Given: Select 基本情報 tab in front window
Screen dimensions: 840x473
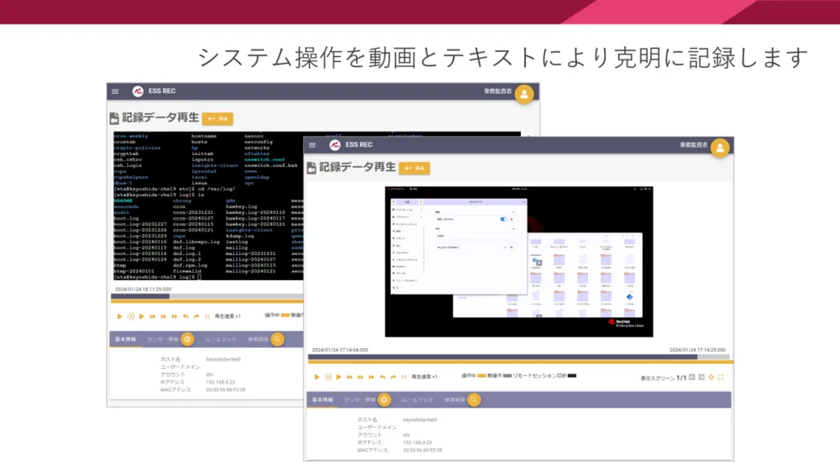Looking at the screenshot, I should pyautogui.click(x=323, y=400).
